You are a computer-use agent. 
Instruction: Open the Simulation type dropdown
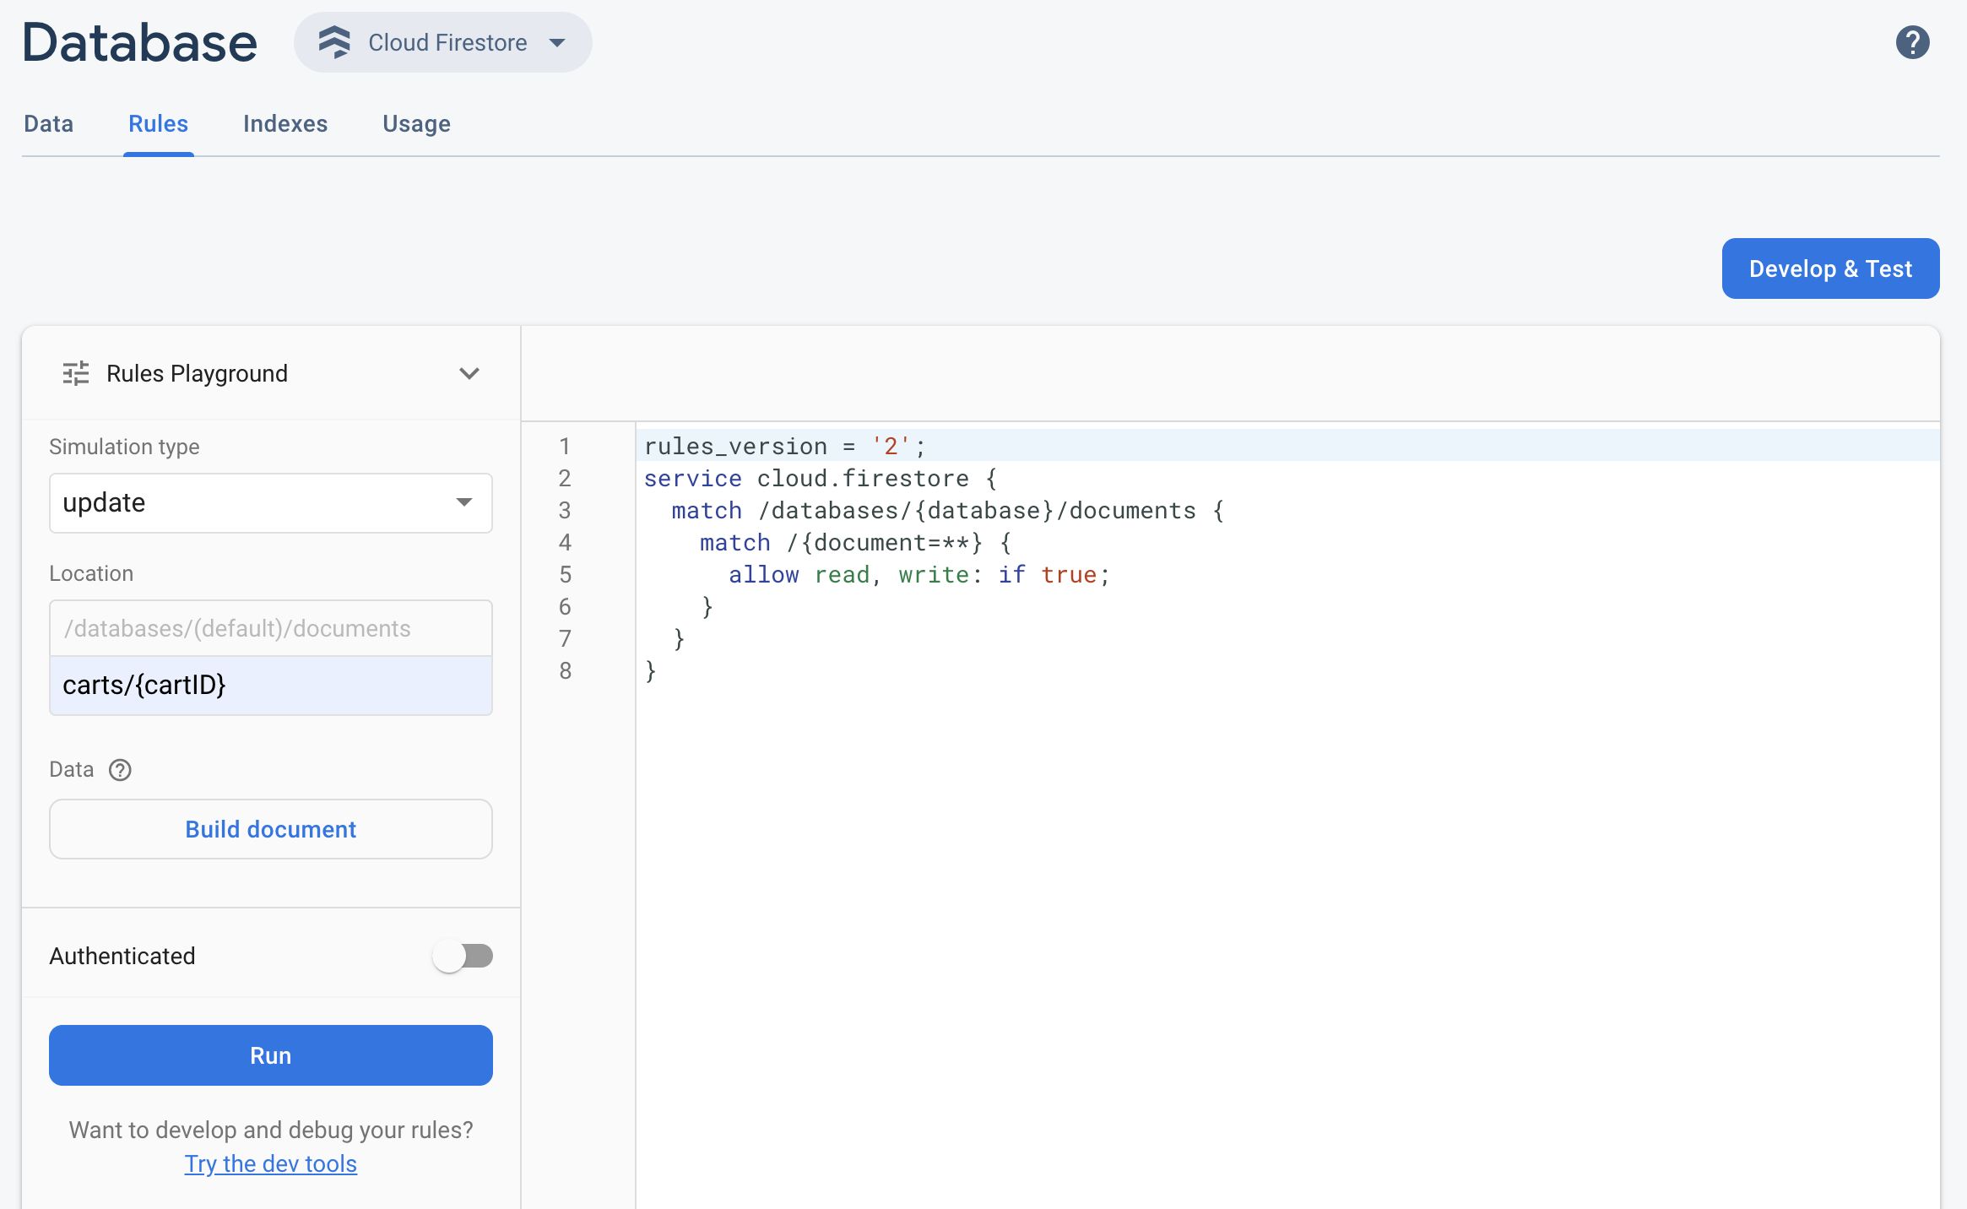pyautogui.click(x=270, y=501)
